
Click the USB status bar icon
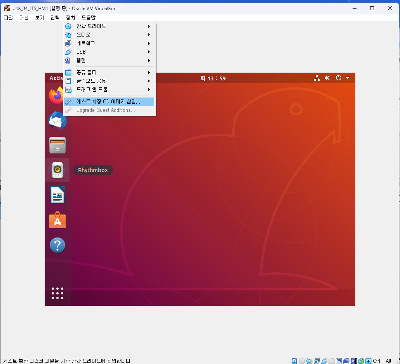pos(324,361)
